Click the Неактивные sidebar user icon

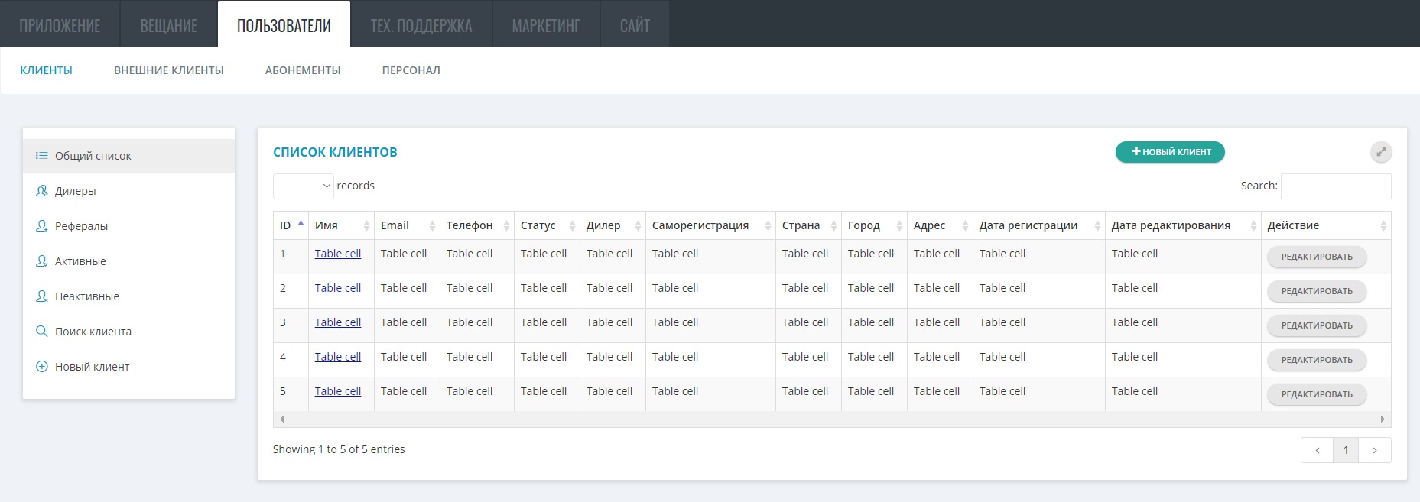[x=42, y=296]
